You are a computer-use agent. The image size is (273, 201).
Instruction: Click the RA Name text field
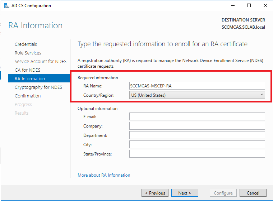point(197,86)
